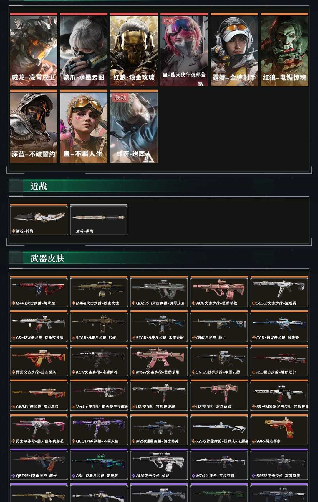Select the 近战-黑鹰 dagger icon
The image size is (318, 502).
click(99, 220)
